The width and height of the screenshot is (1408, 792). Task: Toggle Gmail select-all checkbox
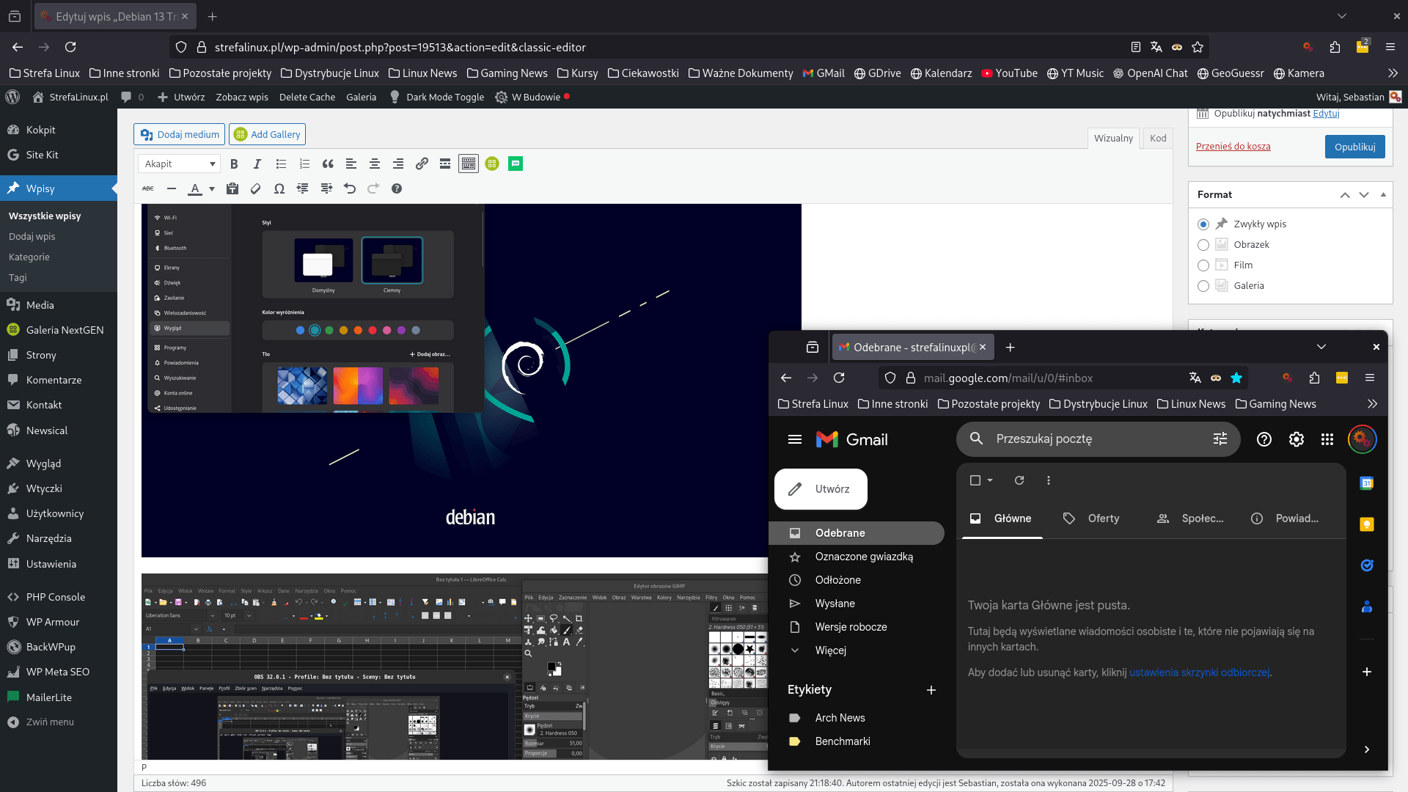975,480
